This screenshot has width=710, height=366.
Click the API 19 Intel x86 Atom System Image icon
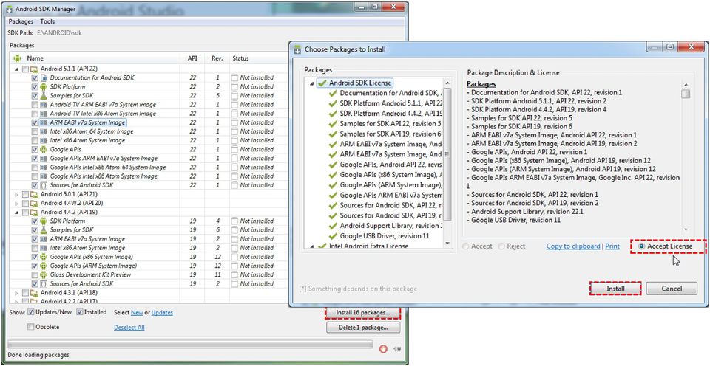[x=44, y=248]
